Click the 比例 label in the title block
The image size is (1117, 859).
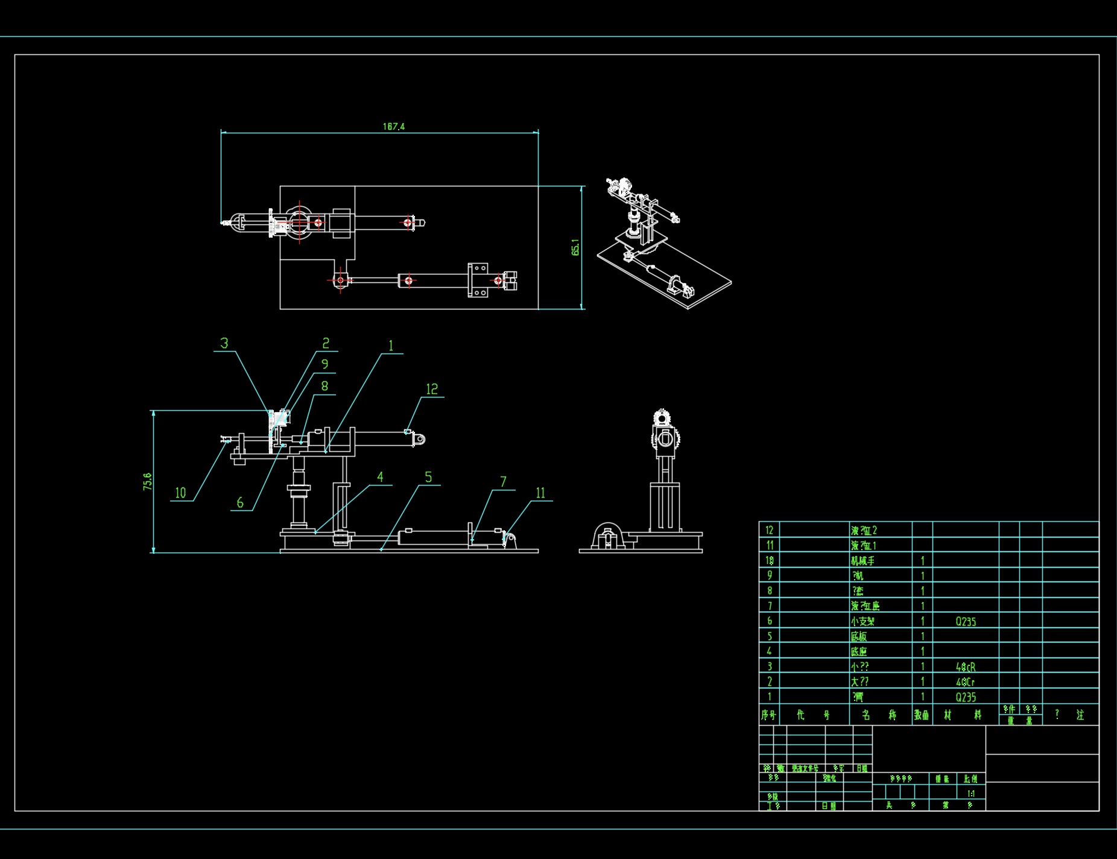(x=970, y=779)
